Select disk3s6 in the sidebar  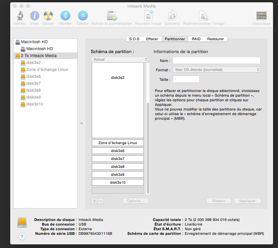(x=45, y=77)
